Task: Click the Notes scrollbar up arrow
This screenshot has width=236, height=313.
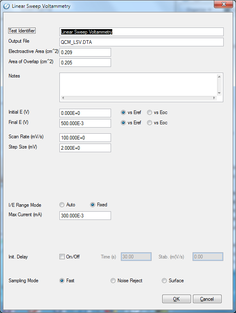Action: (x=219, y=77)
